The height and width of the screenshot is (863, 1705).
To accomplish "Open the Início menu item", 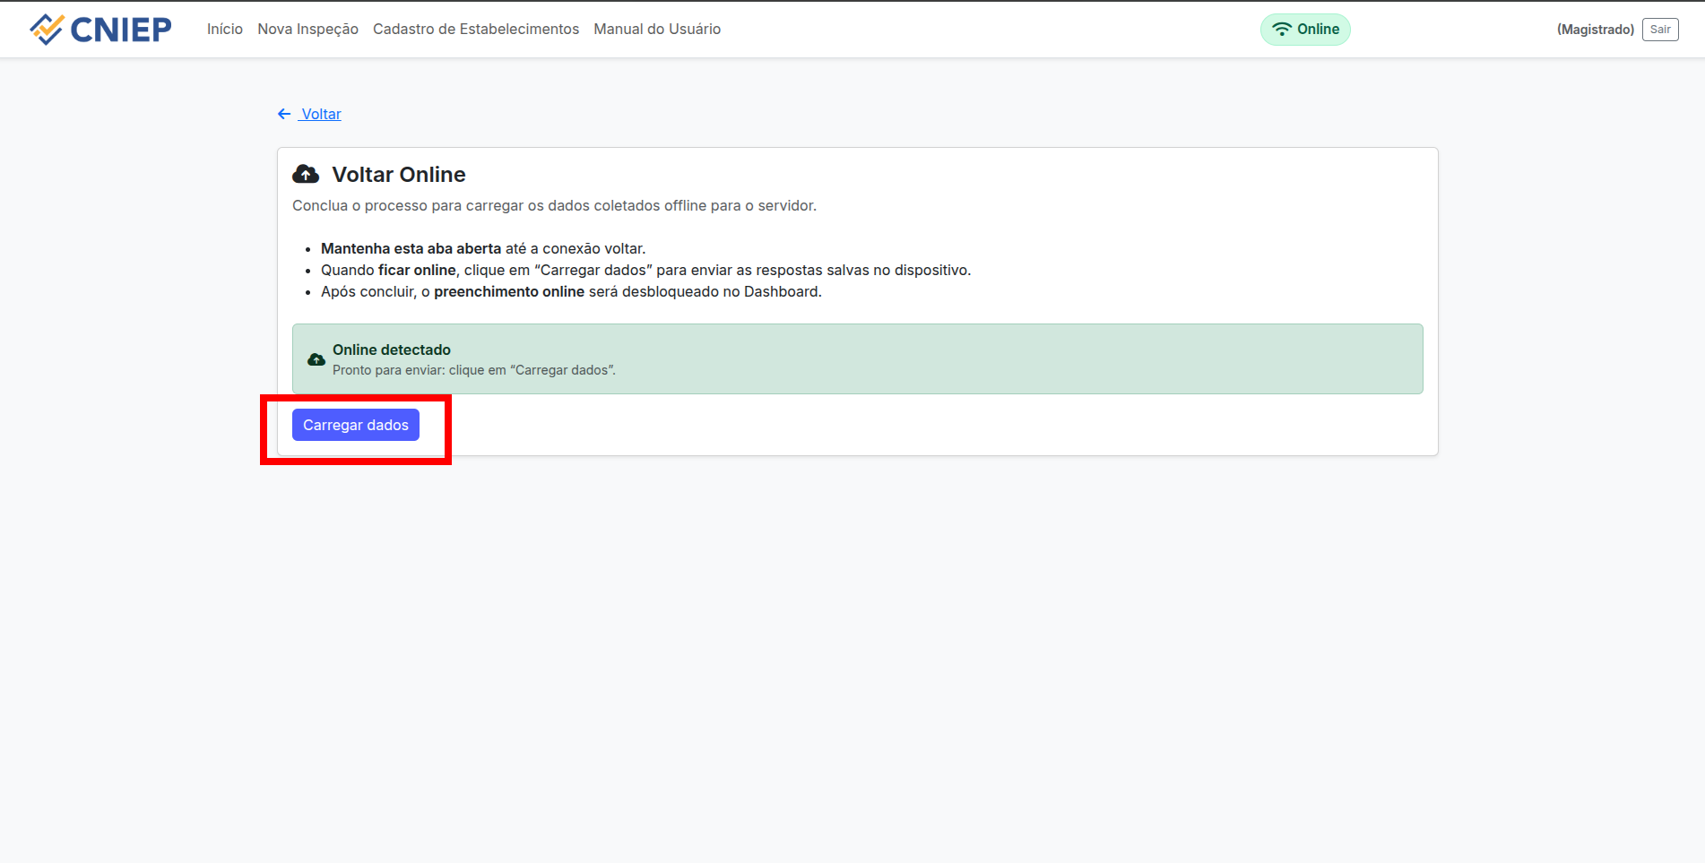I will click(x=224, y=30).
